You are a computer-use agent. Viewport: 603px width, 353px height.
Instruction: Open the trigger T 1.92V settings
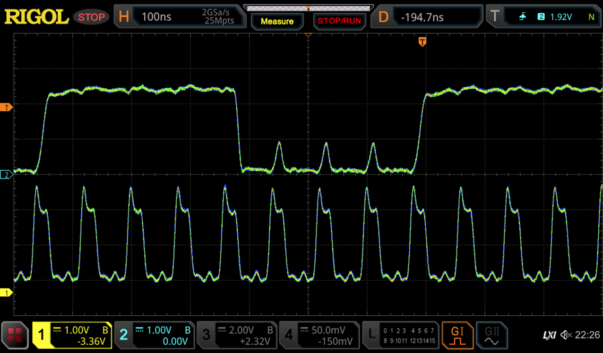click(543, 17)
